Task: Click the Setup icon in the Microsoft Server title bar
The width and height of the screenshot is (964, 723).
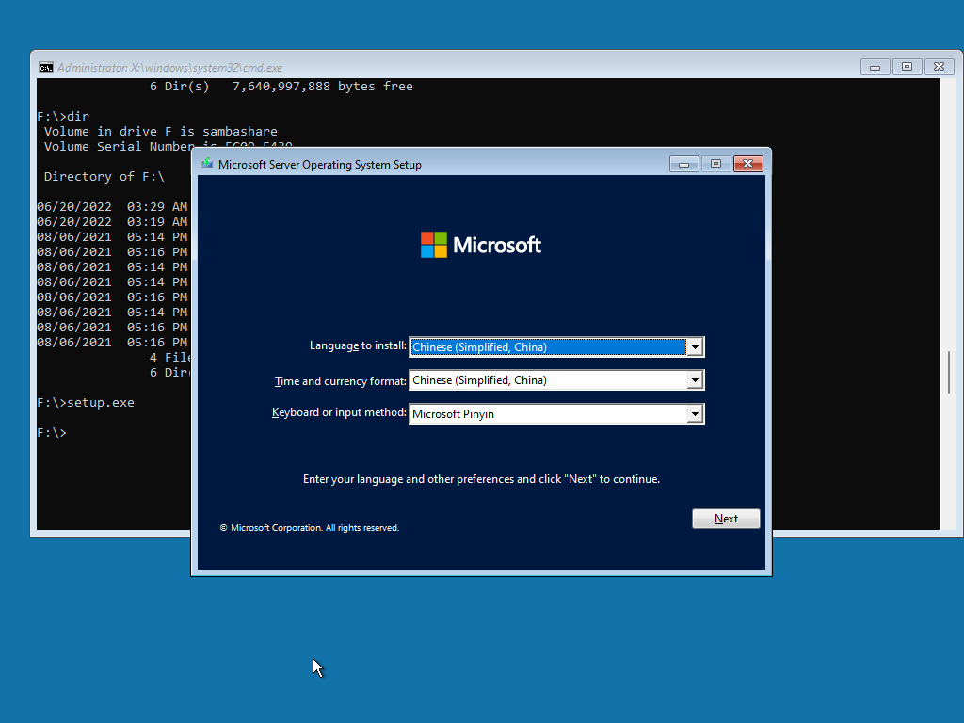Action: point(207,164)
